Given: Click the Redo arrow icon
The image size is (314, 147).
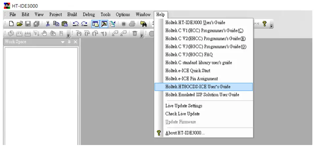Looking at the screenshot, I should [x=84, y=24].
